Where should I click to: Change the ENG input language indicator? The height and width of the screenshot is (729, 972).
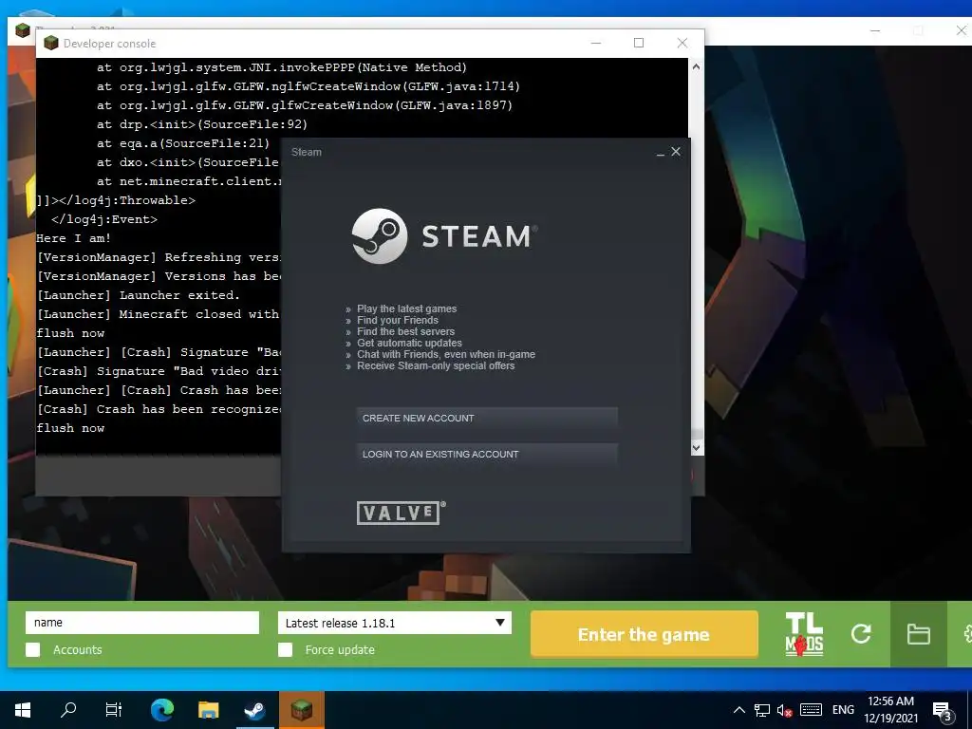[843, 710]
